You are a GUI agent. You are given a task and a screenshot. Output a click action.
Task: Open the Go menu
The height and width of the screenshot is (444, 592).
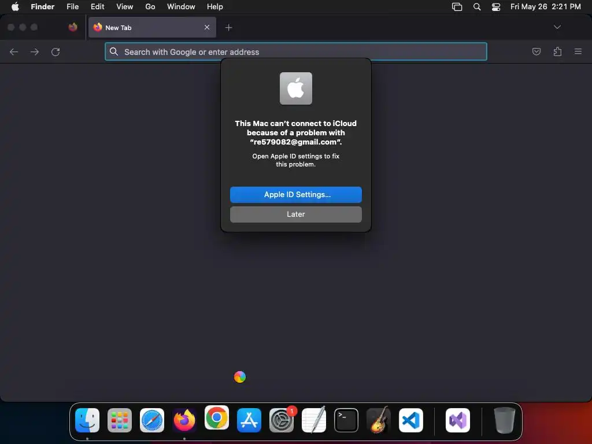(x=150, y=6)
